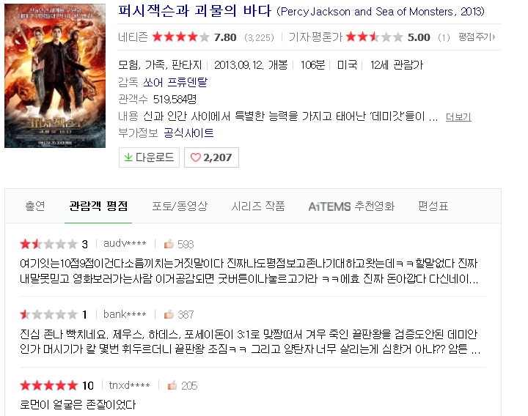This screenshot has height=416, width=528.
Task: Open the 시리즈 작품 tab
Action: 258,206
